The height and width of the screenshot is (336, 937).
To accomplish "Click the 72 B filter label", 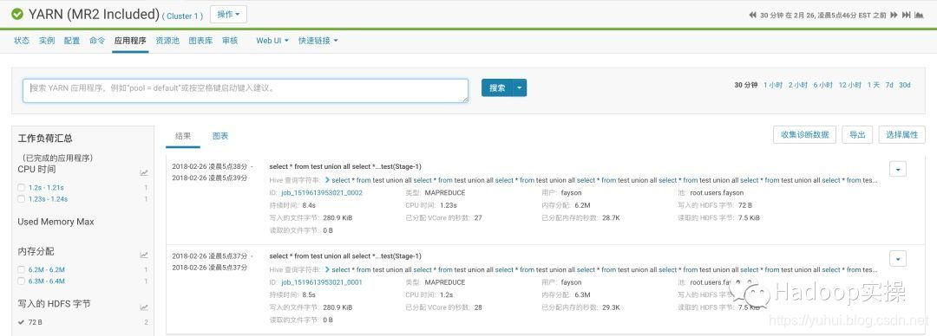I will click(x=36, y=322).
